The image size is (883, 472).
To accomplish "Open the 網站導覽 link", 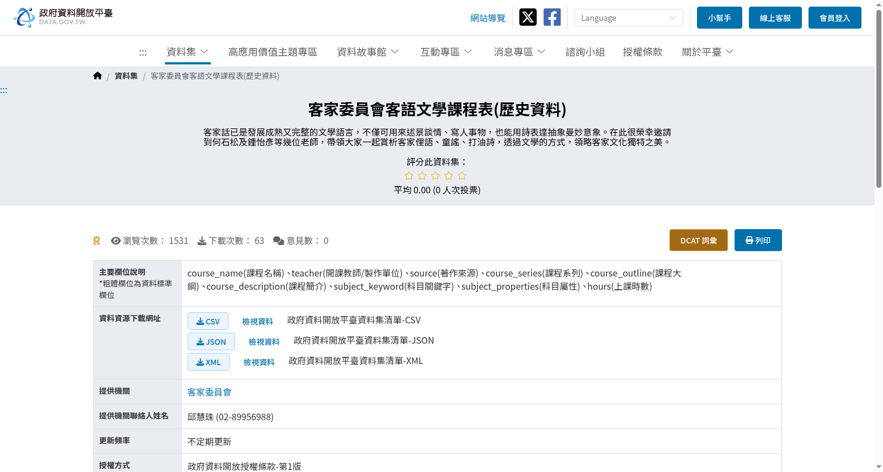I will pyautogui.click(x=488, y=18).
